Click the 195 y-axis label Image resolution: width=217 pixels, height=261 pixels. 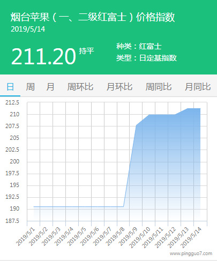pos(14,185)
